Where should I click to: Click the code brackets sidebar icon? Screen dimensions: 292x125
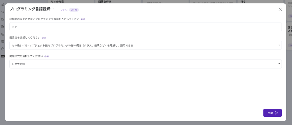3,34
